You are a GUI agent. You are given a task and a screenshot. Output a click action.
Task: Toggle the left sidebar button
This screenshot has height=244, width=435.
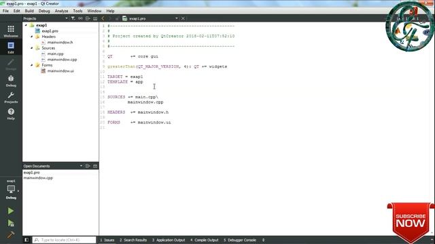pyautogui.click(x=27, y=240)
